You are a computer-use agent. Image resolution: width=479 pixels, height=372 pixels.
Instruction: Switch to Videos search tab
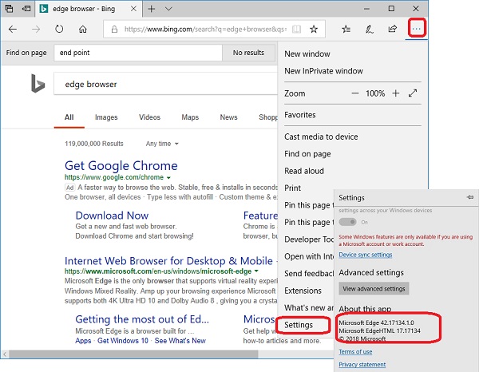pyautogui.click(x=150, y=117)
